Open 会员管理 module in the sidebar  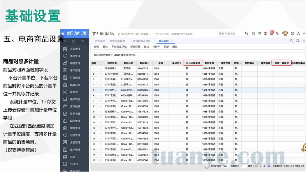[75, 143]
